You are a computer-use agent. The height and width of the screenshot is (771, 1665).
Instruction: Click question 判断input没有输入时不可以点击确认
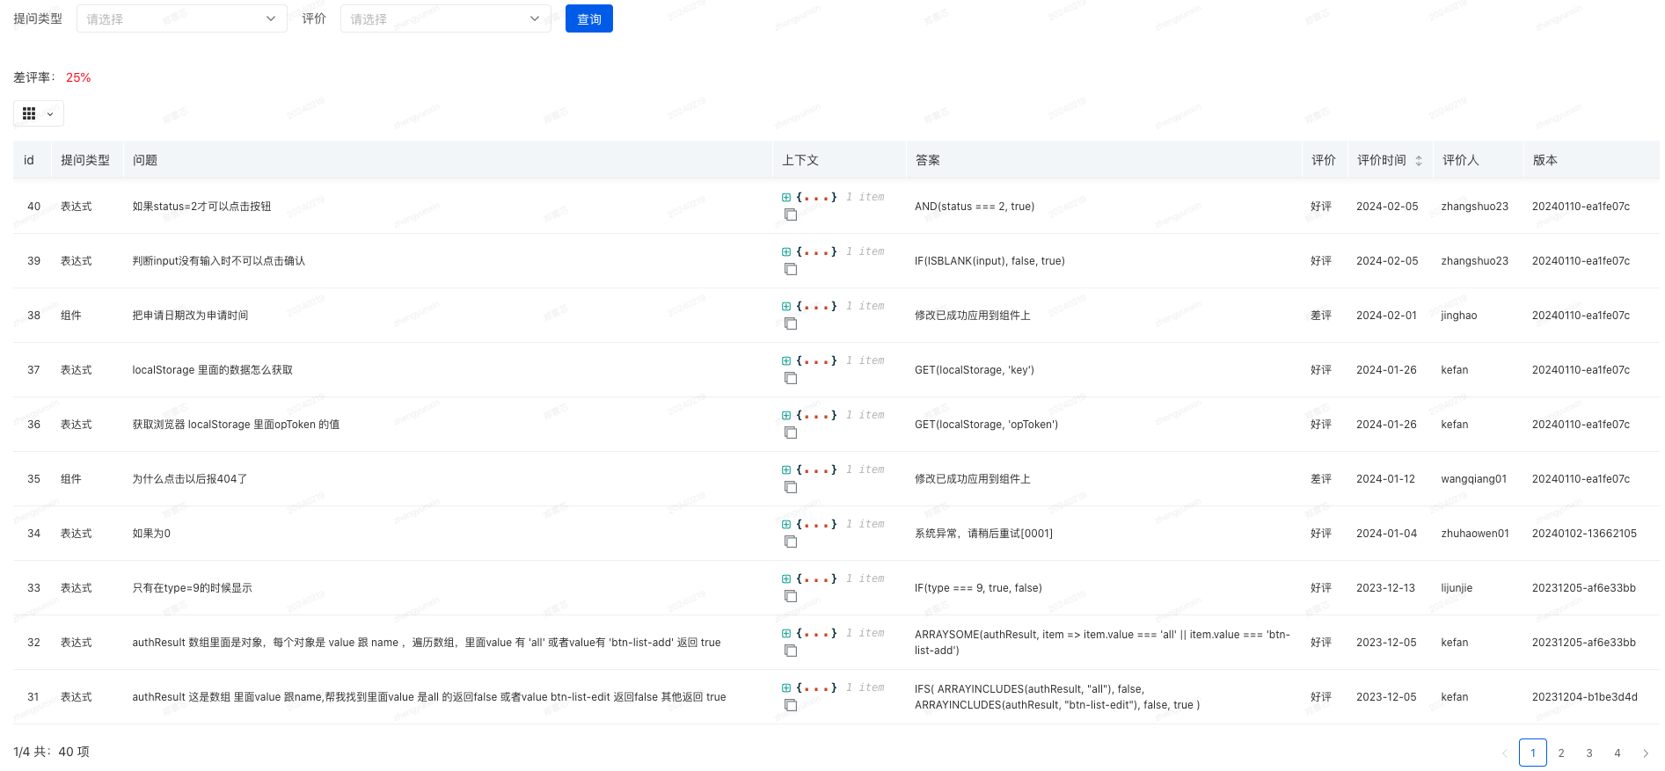(x=219, y=261)
